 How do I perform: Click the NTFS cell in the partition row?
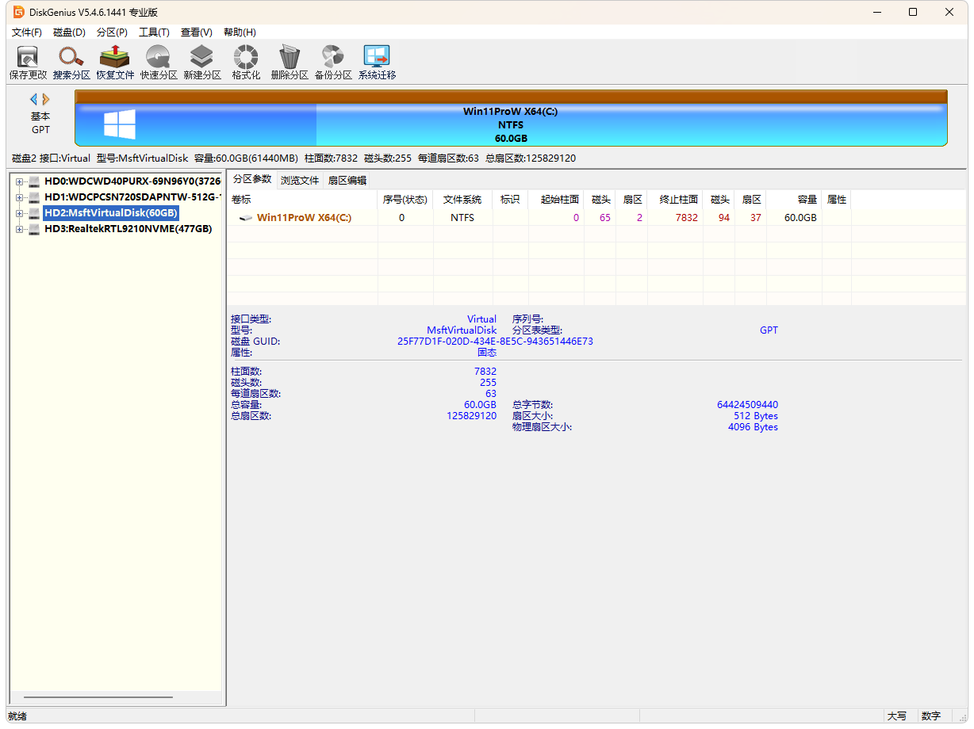pos(462,218)
